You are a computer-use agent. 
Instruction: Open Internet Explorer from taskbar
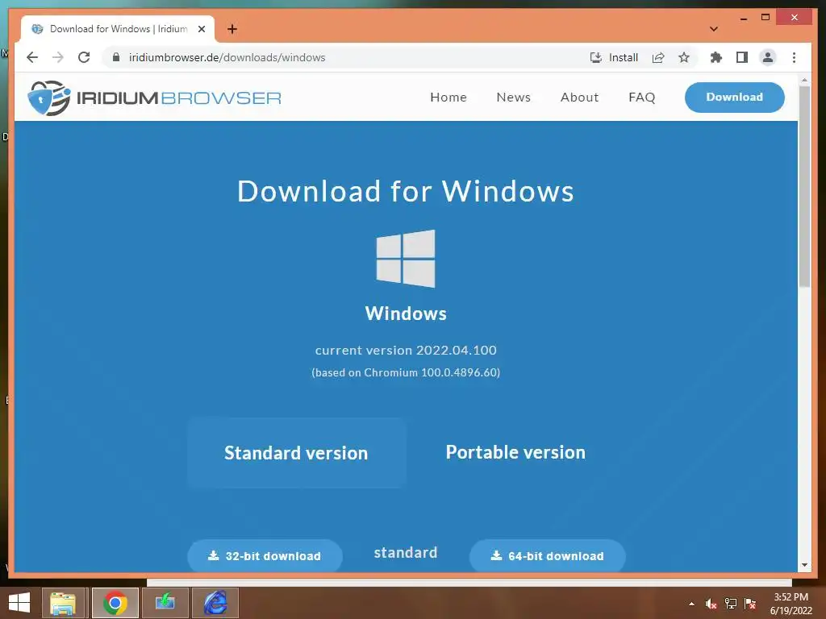(215, 603)
